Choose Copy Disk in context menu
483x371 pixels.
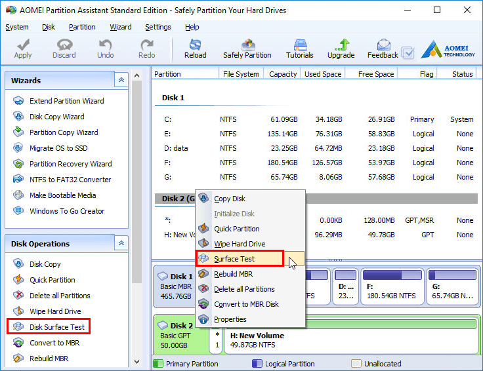(x=251, y=199)
